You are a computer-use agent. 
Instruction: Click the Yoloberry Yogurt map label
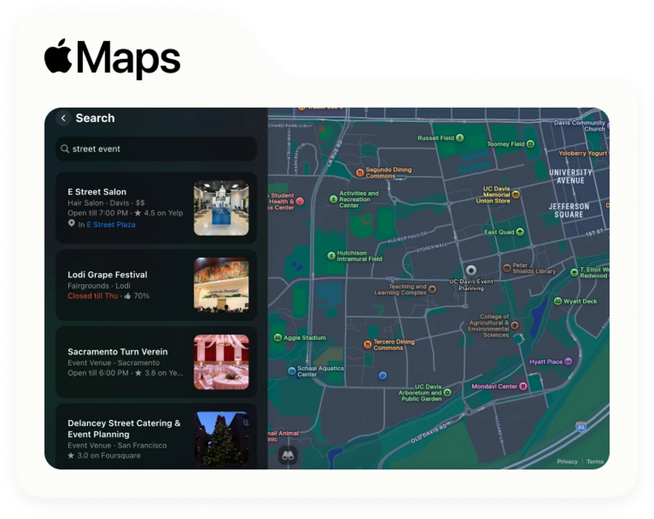[583, 154]
